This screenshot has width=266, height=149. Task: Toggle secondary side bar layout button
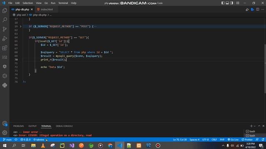(x=232, y=3)
